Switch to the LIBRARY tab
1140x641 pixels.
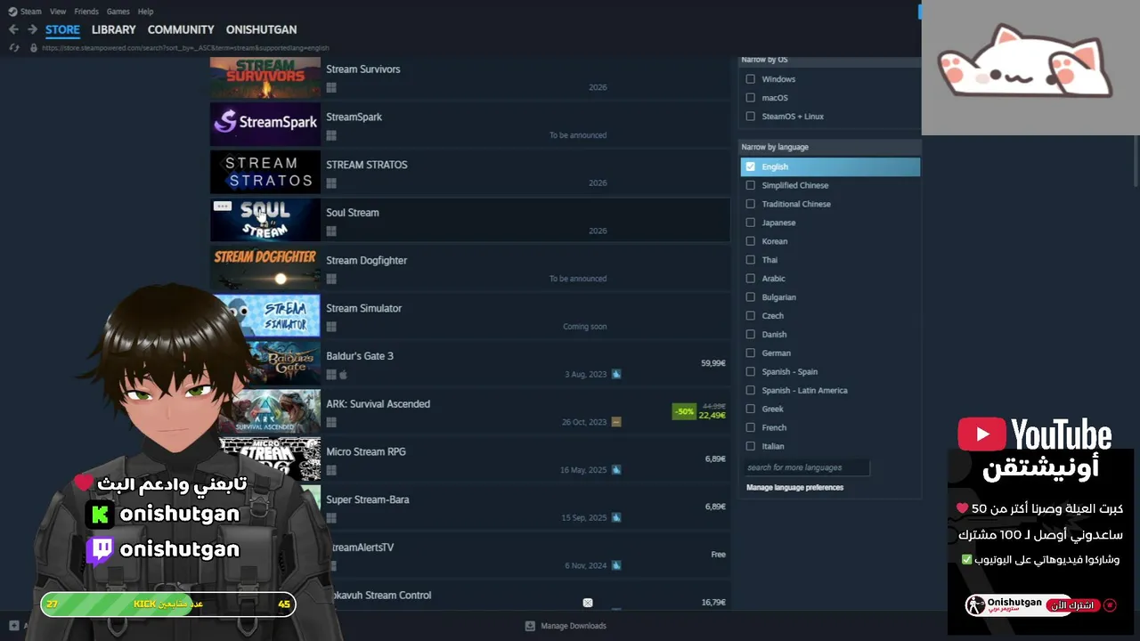pyautogui.click(x=114, y=29)
